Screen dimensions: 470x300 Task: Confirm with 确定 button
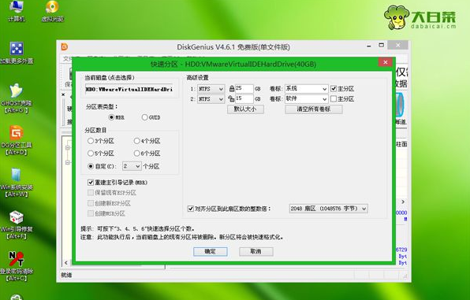click(210, 251)
